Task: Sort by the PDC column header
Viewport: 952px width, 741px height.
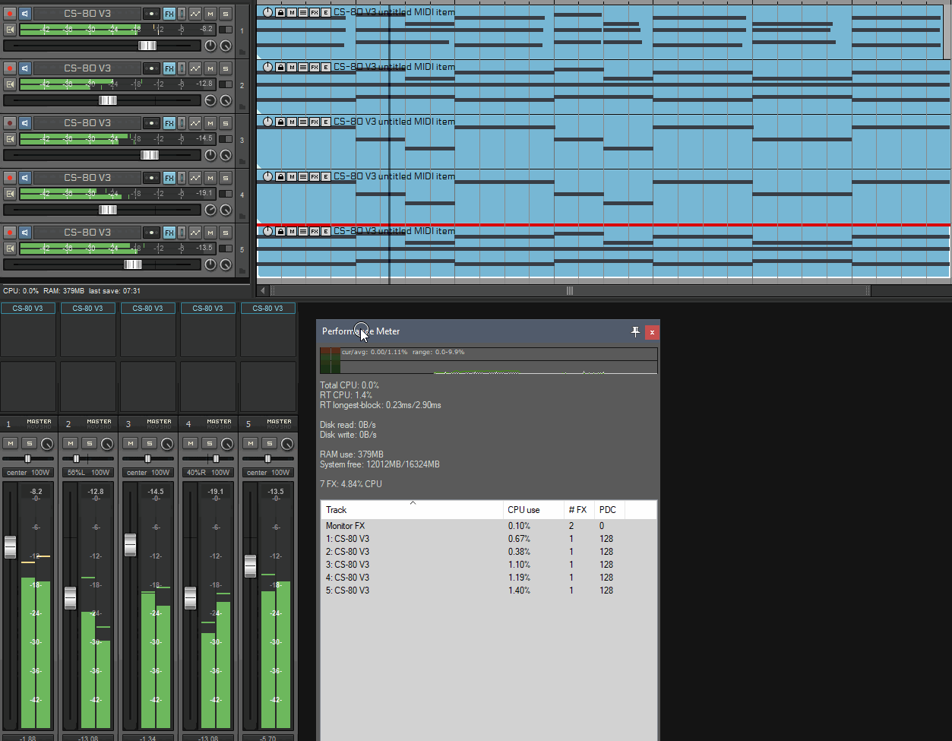Action: coord(609,509)
